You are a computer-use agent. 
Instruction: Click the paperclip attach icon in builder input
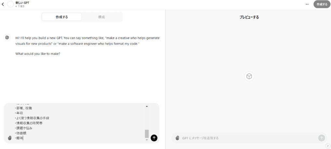tap(9, 138)
